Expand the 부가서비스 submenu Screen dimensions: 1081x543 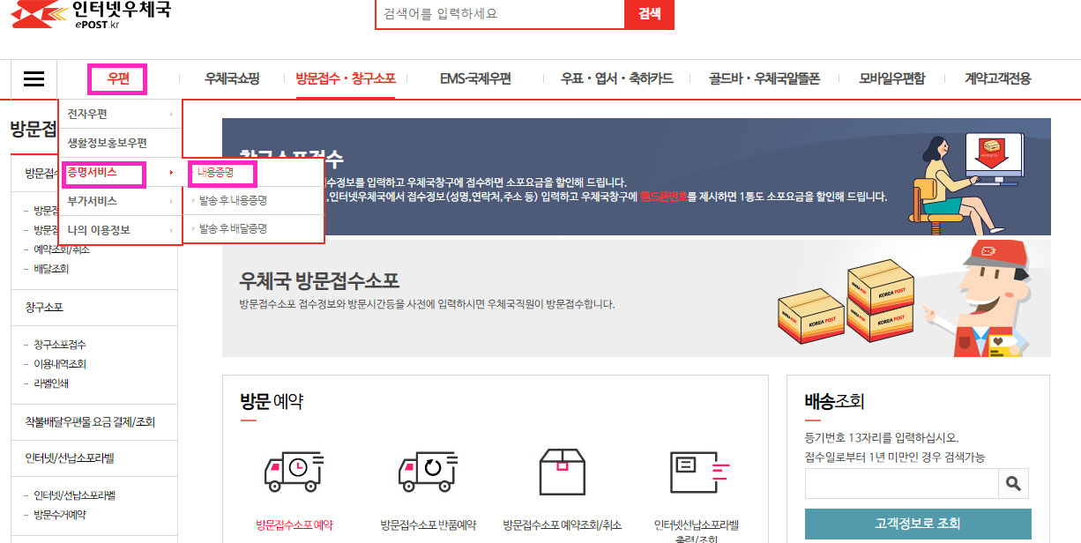(120, 201)
